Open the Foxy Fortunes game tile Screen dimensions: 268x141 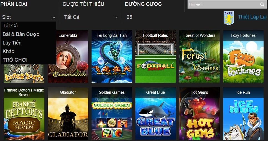point(243,56)
